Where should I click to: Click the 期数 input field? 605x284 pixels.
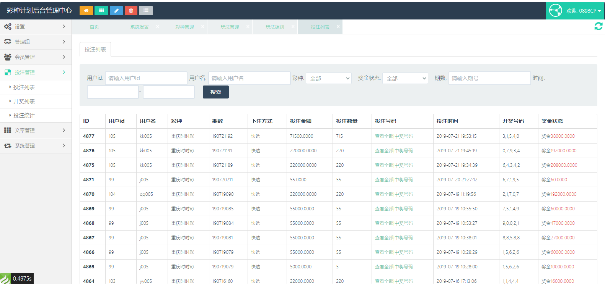tap(489, 78)
